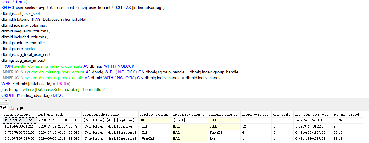Select the [Age] included_columns cell
The height and width of the screenshot is (143, 369).
point(224,139)
